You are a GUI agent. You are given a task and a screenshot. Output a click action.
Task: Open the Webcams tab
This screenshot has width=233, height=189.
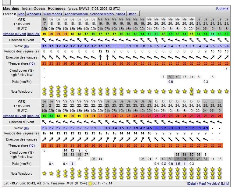click(34, 14)
